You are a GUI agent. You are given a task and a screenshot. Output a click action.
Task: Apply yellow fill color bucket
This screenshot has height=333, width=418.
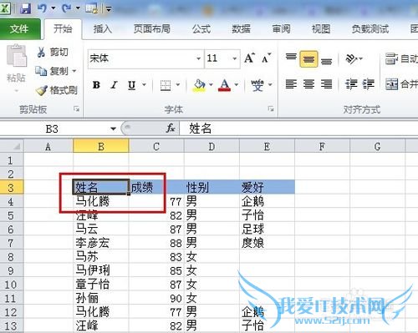click(x=199, y=85)
